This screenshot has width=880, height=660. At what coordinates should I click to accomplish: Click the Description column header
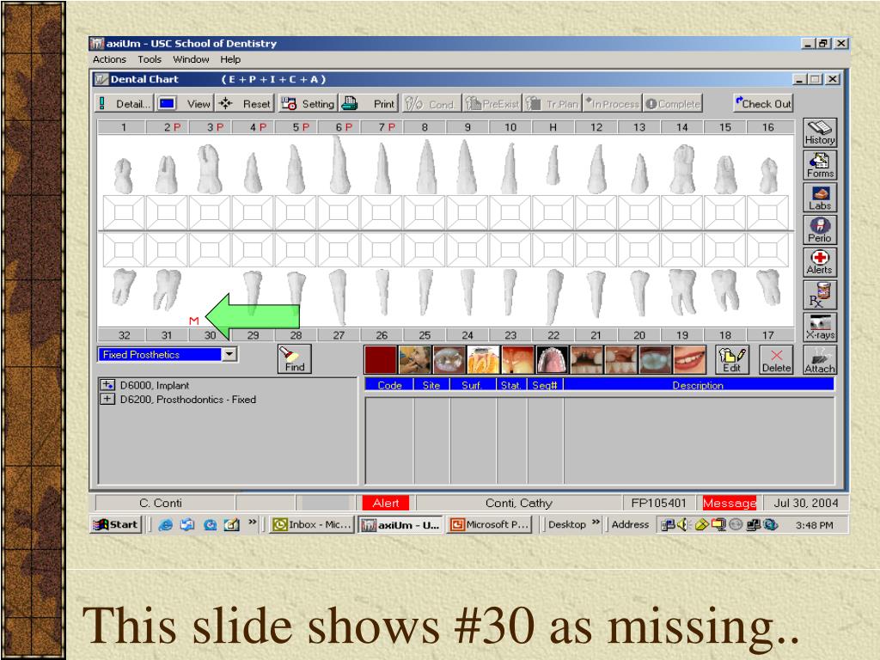pos(698,385)
